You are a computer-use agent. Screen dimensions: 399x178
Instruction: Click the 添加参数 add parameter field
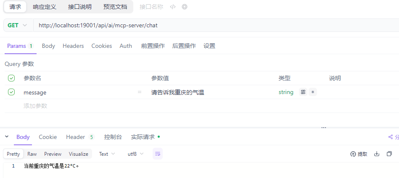click(x=35, y=106)
